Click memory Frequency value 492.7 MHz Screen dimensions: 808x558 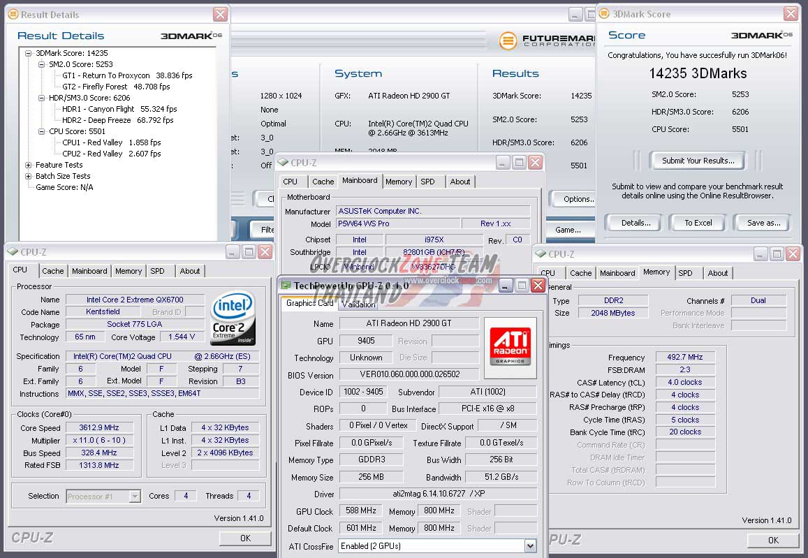coord(685,357)
